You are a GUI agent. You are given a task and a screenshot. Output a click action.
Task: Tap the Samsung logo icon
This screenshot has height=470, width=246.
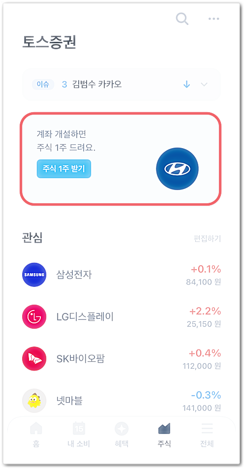click(34, 275)
